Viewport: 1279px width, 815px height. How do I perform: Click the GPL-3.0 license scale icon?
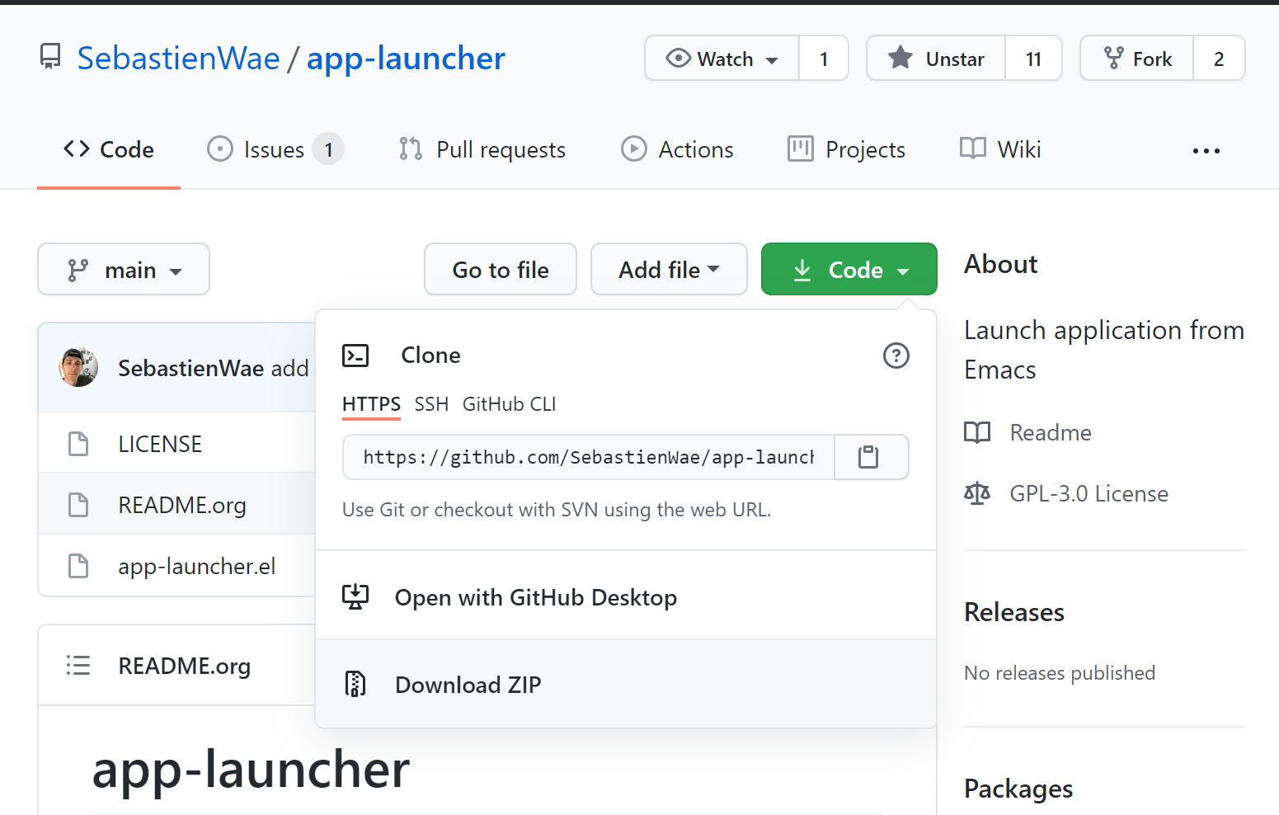click(x=977, y=493)
